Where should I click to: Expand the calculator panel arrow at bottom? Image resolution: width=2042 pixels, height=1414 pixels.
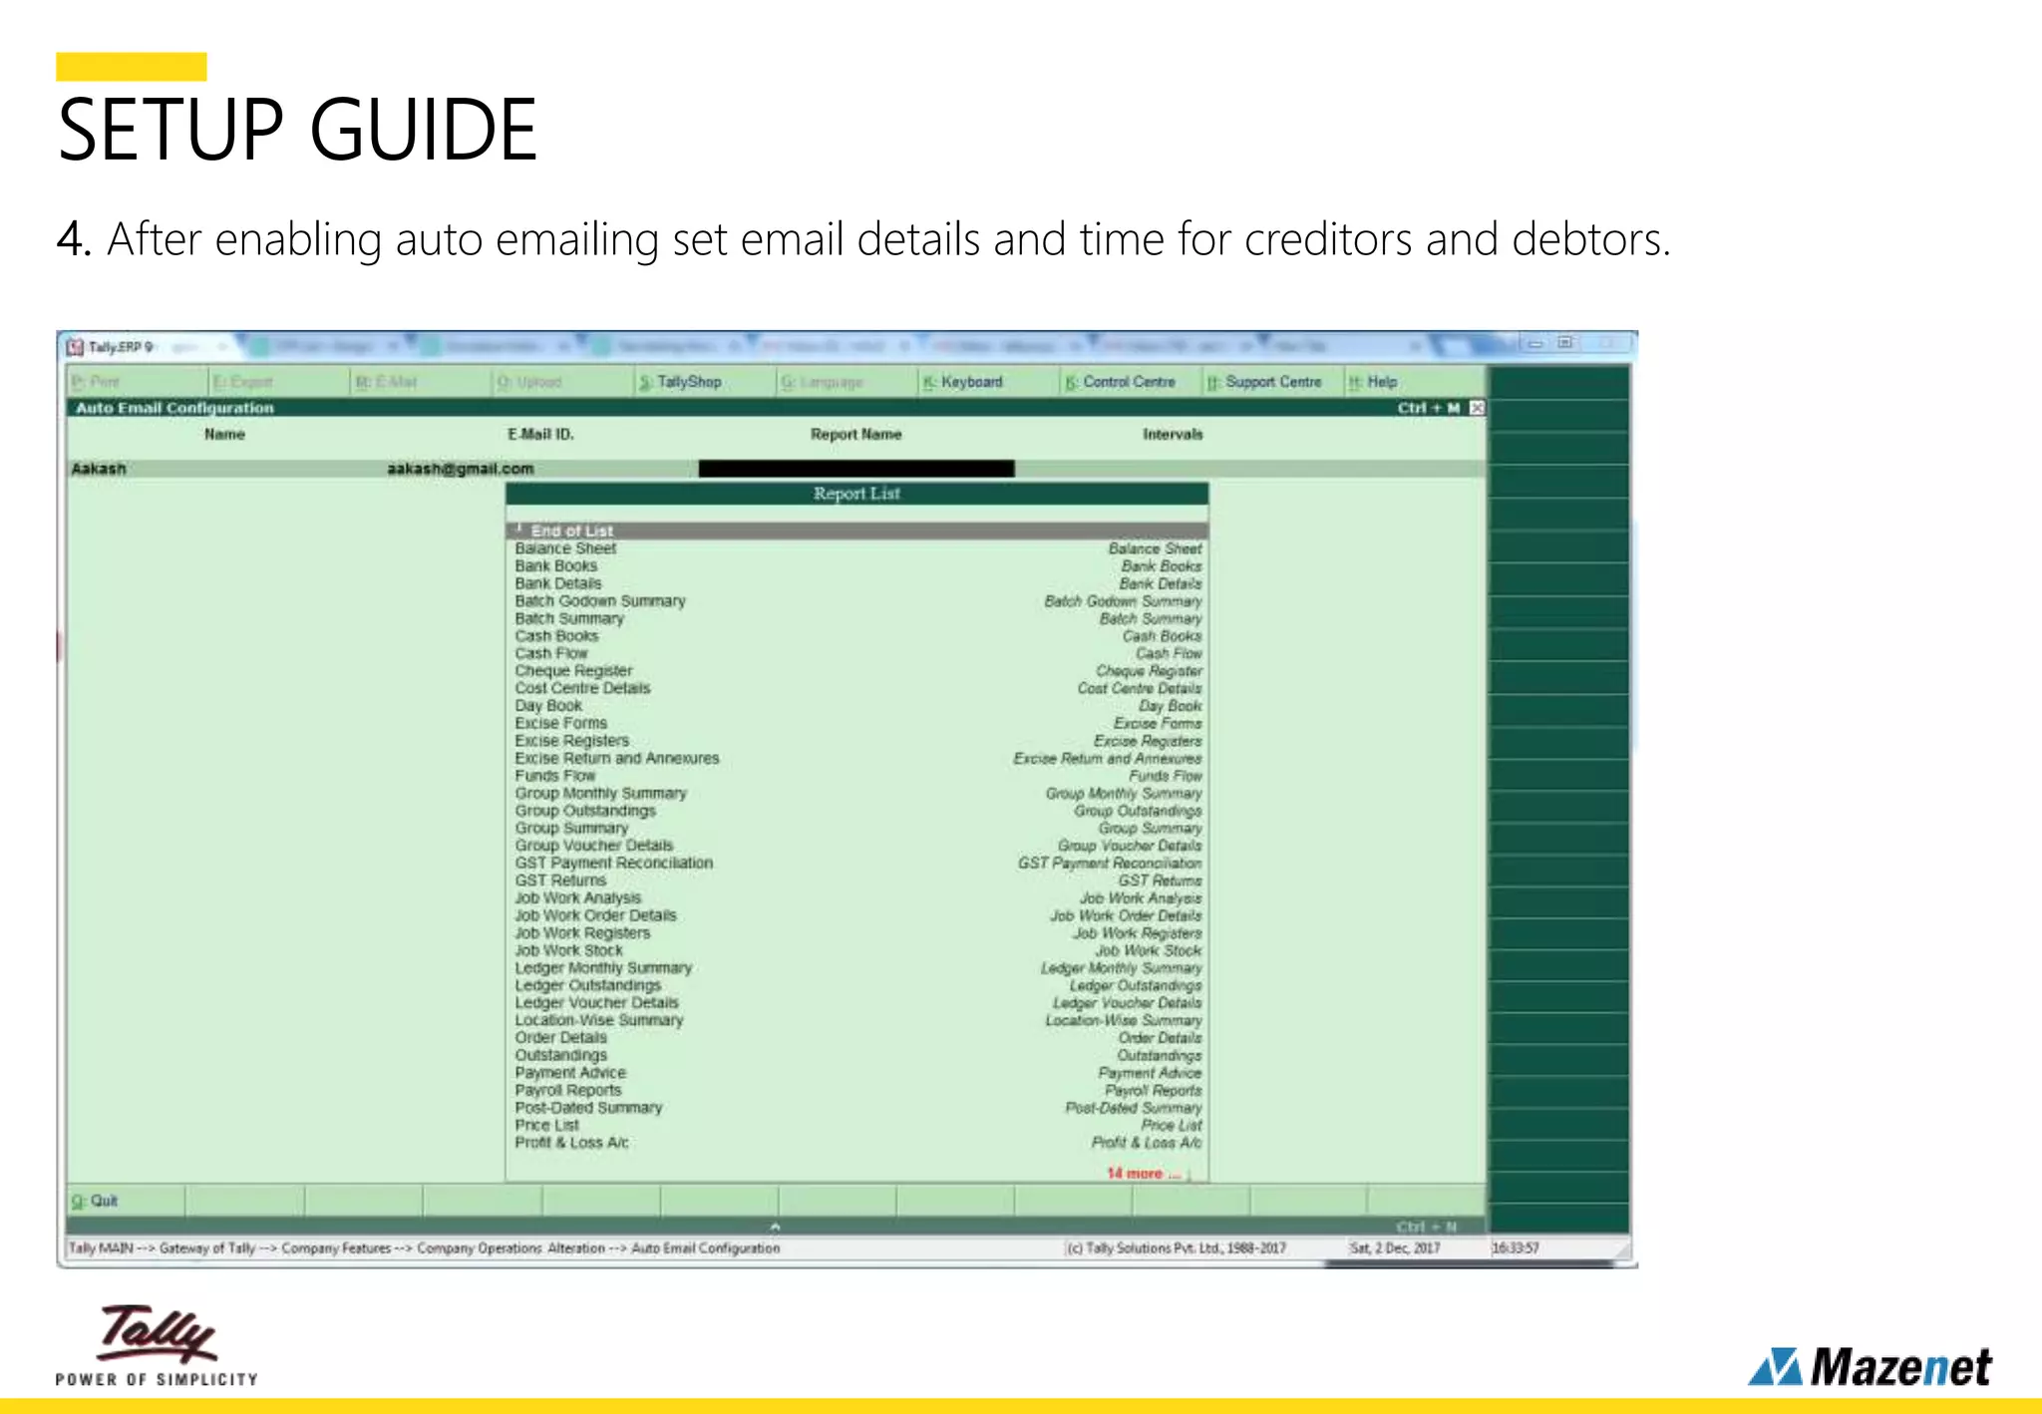[775, 1227]
